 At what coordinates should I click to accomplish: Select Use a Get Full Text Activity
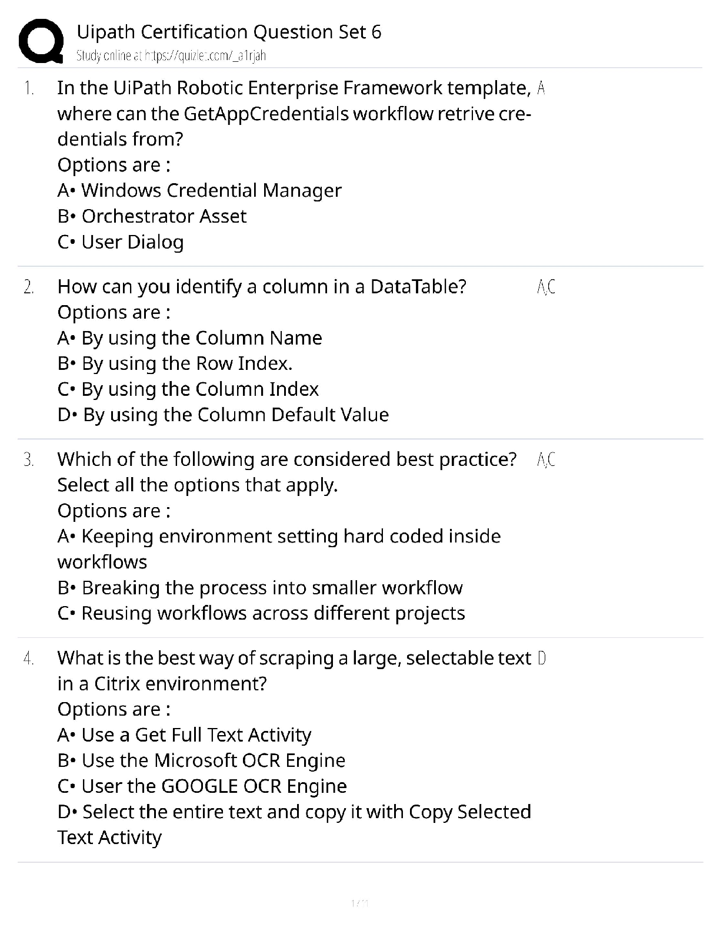point(184,735)
